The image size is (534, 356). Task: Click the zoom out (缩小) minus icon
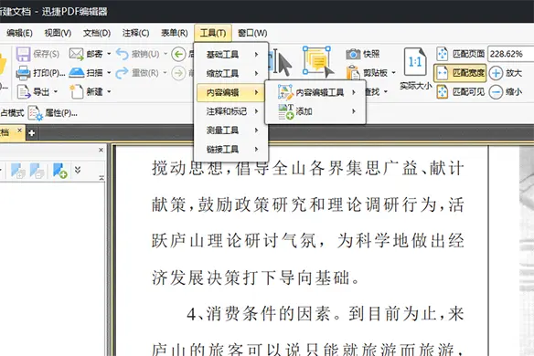point(496,92)
